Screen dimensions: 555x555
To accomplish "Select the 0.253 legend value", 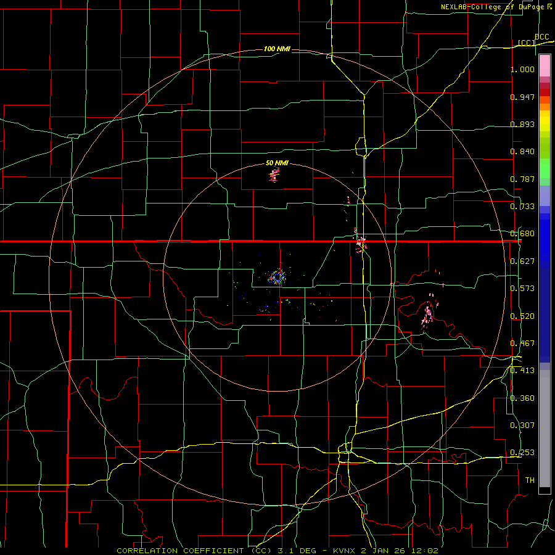I will (x=522, y=453).
